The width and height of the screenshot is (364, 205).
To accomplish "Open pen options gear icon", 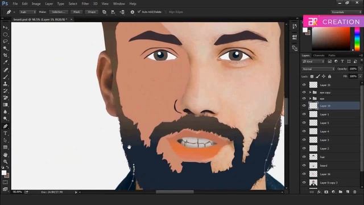I will pyautogui.click(x=133, y=12).
